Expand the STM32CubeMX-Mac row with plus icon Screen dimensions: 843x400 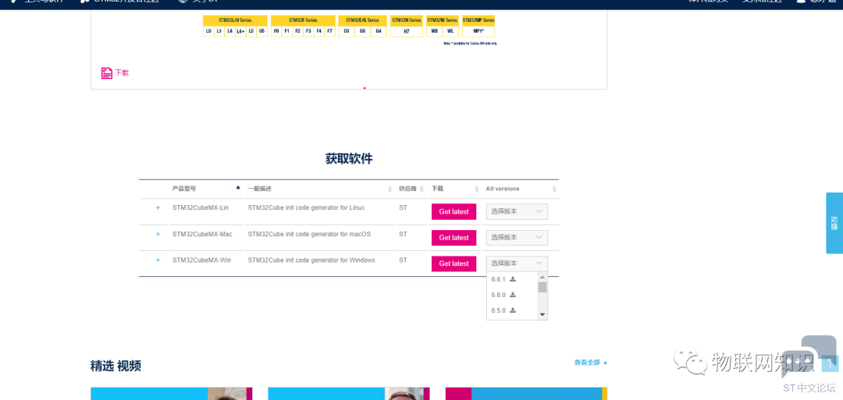[158, 234]
